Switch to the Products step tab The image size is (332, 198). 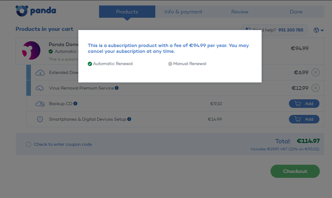[127, 12]
